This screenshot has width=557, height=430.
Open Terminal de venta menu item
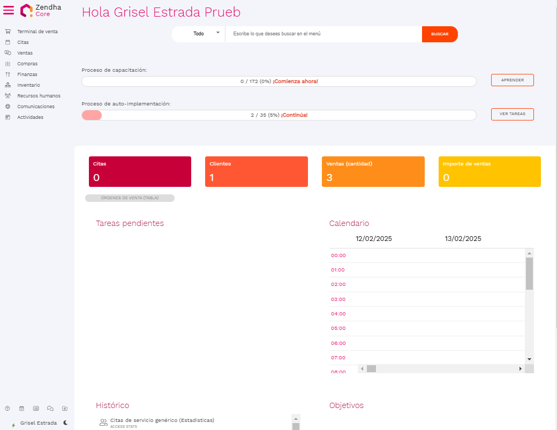point(37,32)
